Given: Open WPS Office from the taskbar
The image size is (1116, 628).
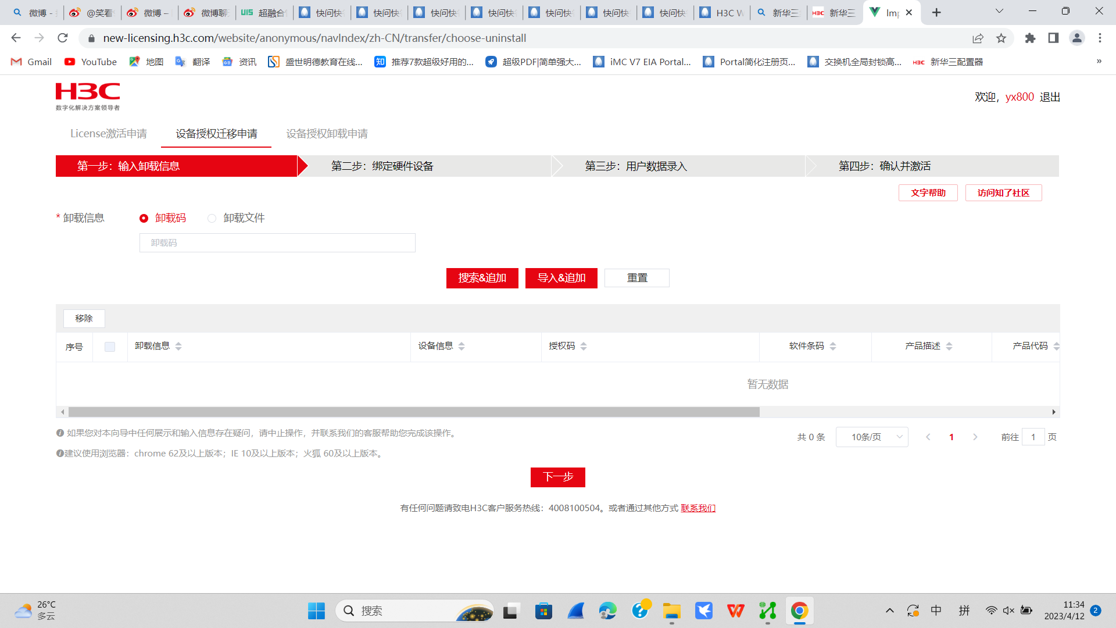Looking at the screenshot, I should point(735,611).
